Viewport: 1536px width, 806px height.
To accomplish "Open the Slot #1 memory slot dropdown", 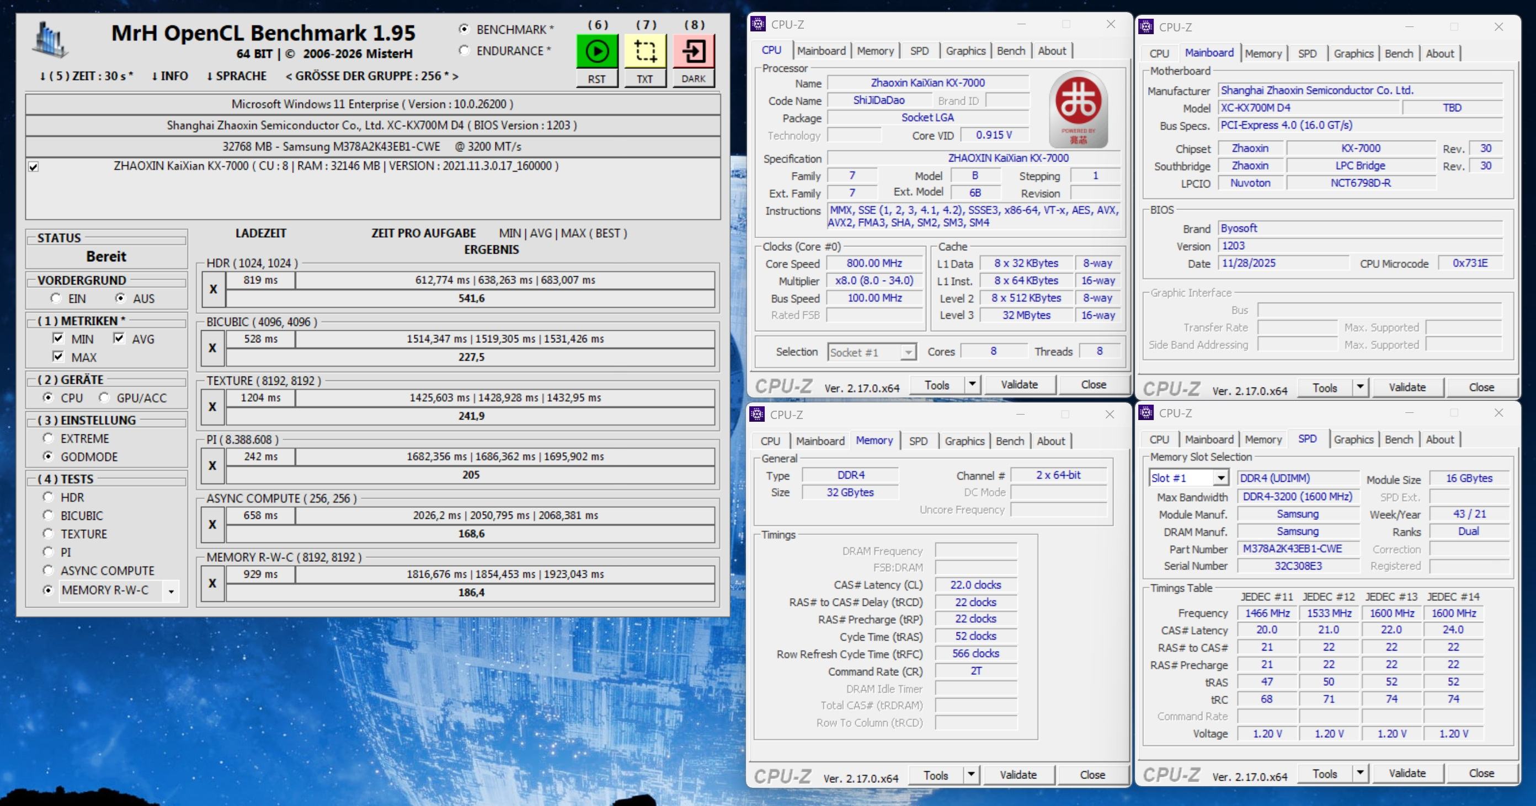I will [1220, 479].
